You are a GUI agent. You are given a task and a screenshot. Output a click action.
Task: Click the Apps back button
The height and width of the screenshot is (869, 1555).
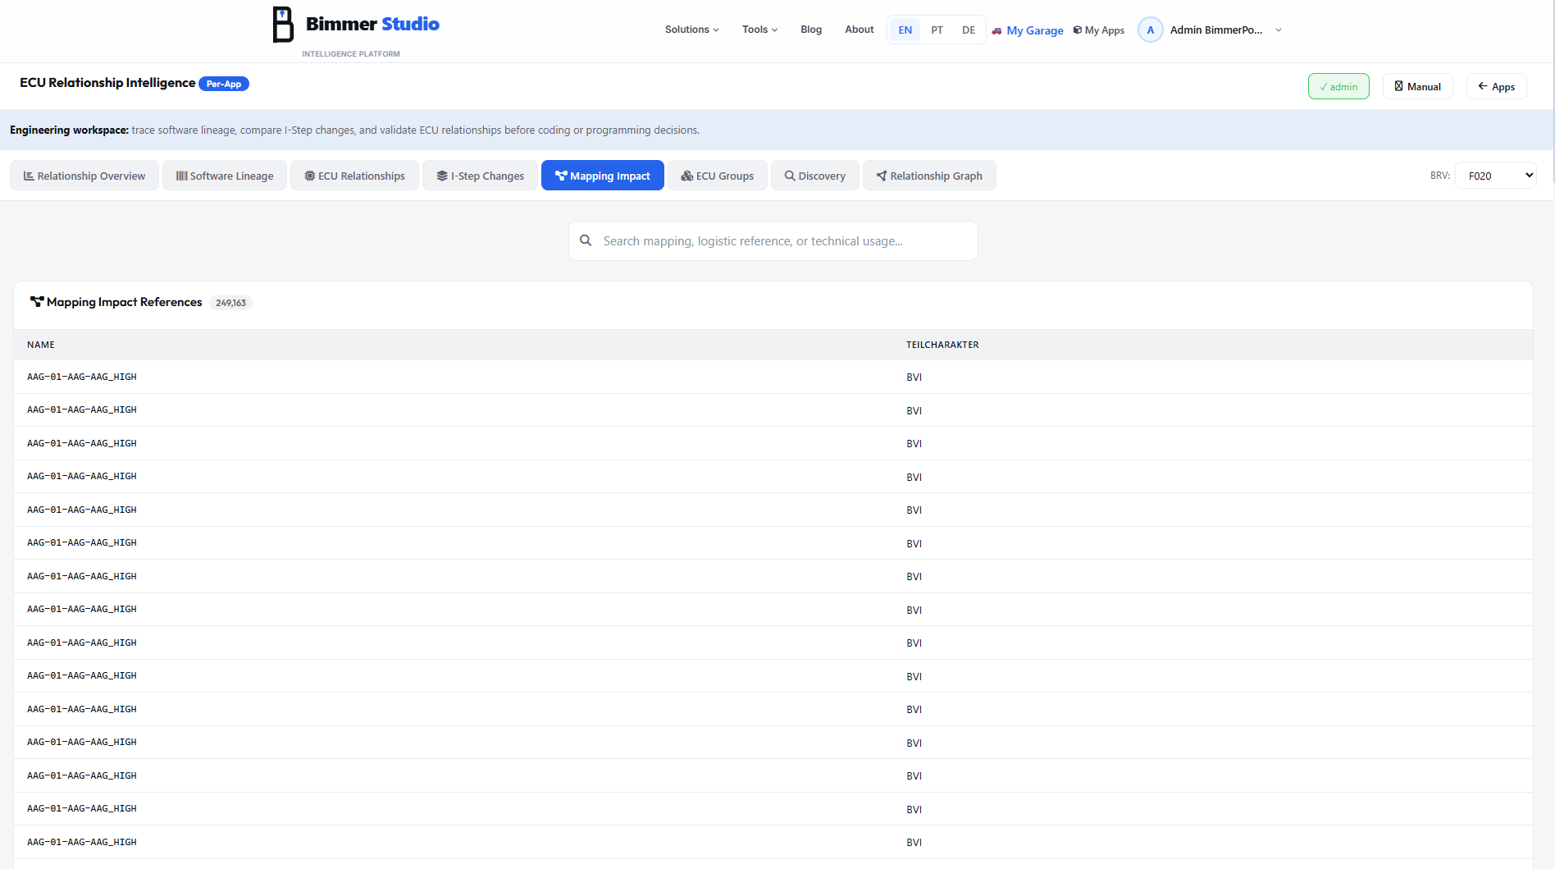pyautogui.click(x=1497, y=86)
